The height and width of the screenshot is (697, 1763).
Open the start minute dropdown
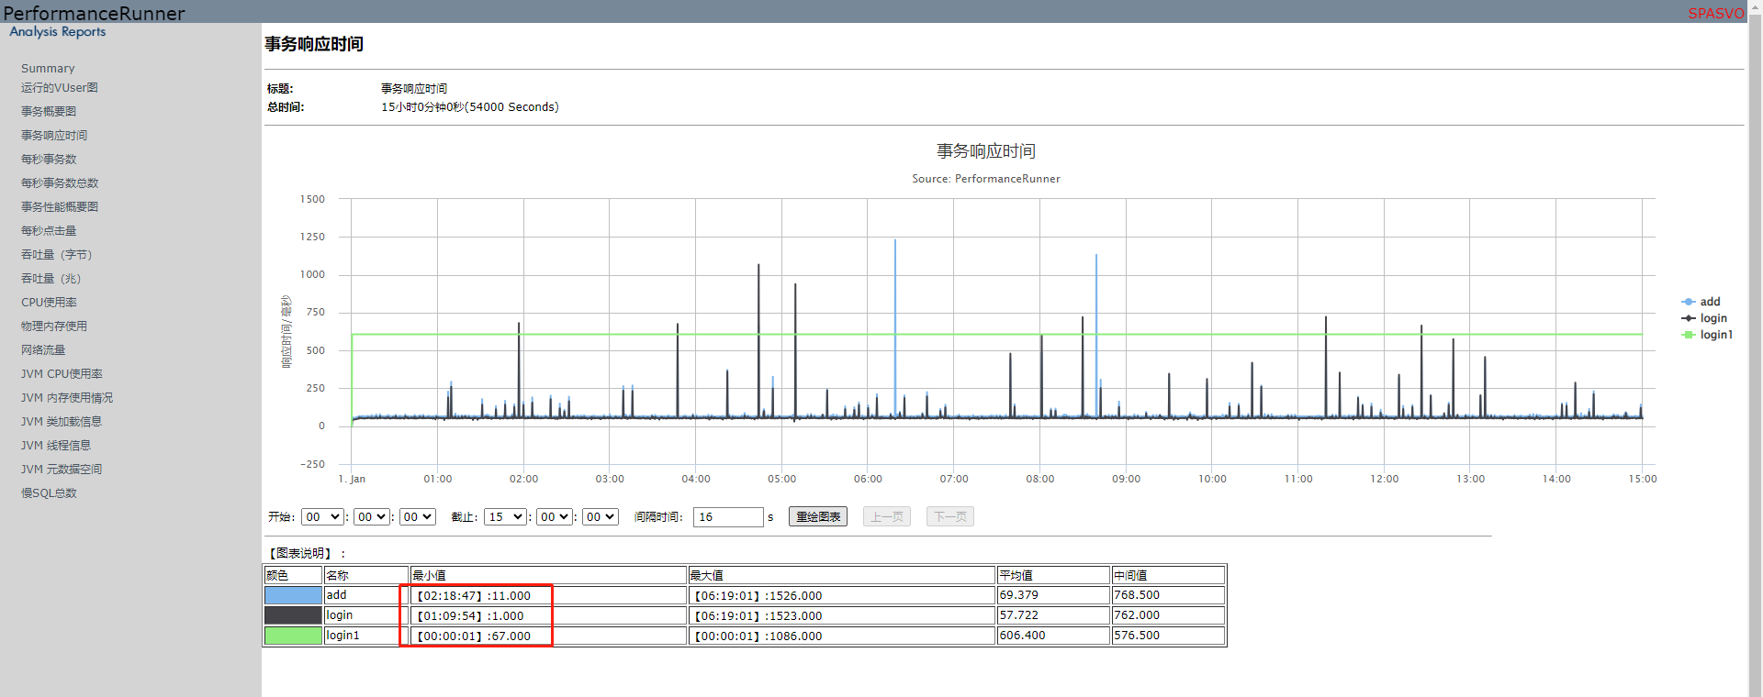[373, 517]
